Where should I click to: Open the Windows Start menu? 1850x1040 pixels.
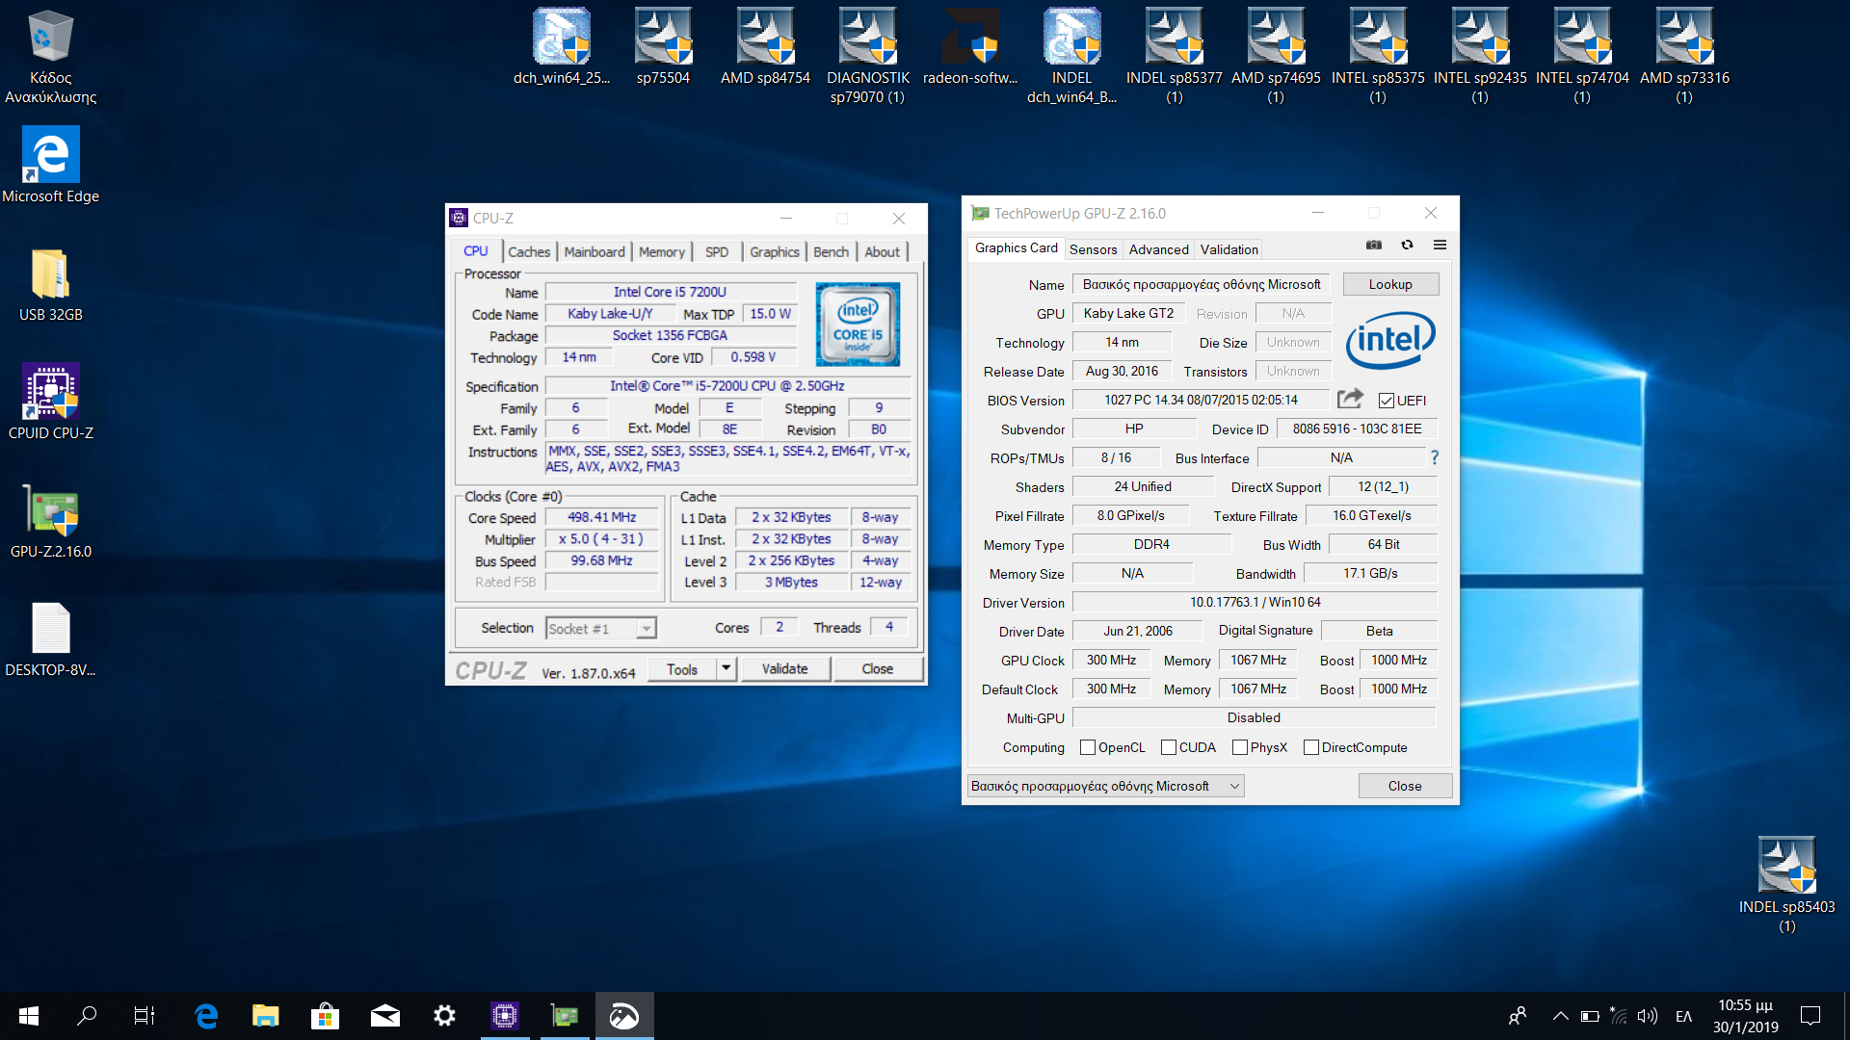pos(29,1016)
